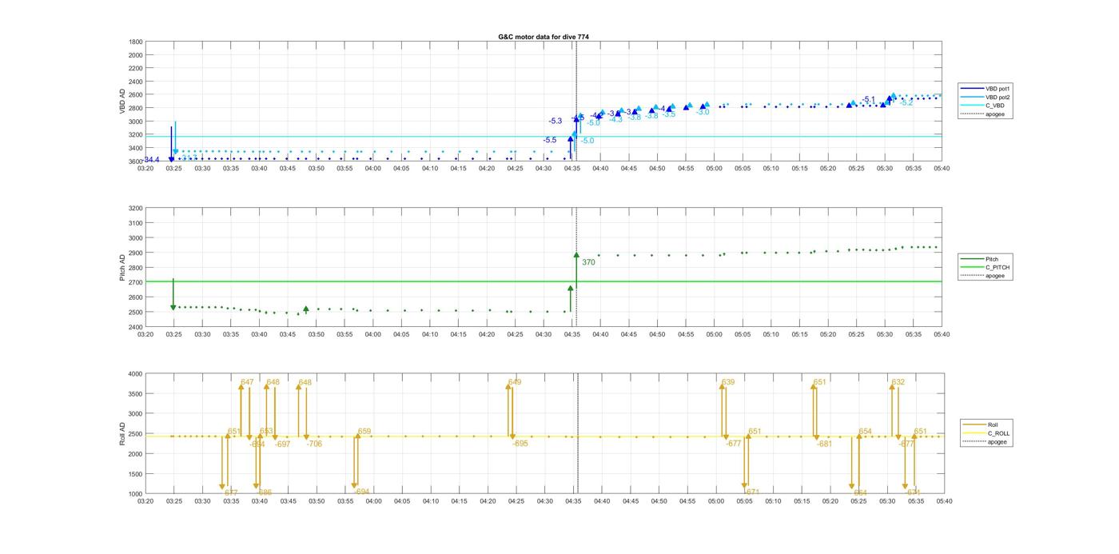Click the '05:40' tick under Roll plot

(943, 501)
